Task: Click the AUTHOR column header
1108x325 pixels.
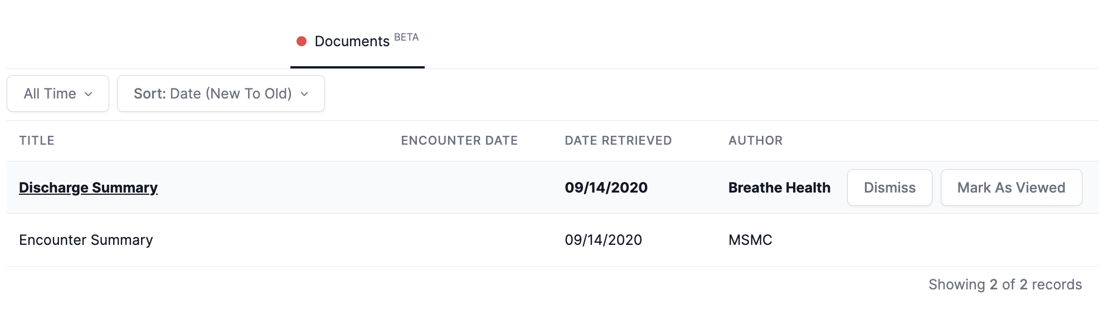Action: click(755, 140)
